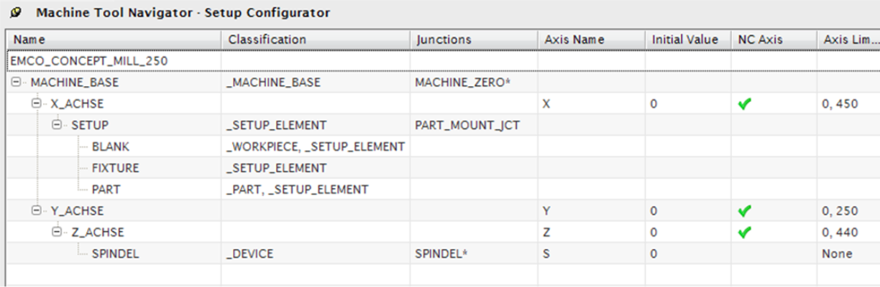Select the BLANK tree item
880x287 pixels.
click(x=111, y=147)
